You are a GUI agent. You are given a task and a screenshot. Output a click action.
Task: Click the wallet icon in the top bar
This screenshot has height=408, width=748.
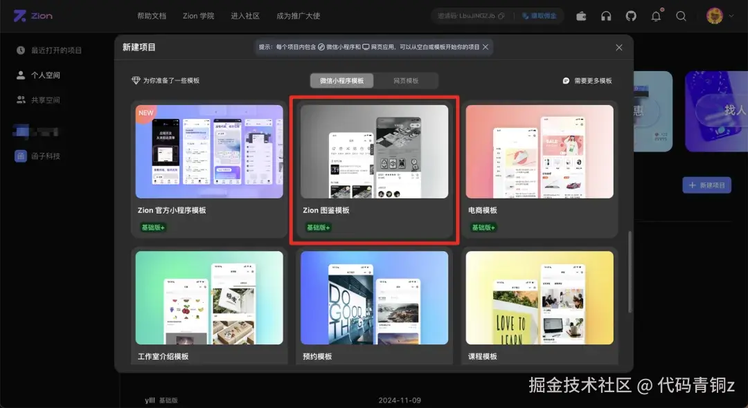581,15
